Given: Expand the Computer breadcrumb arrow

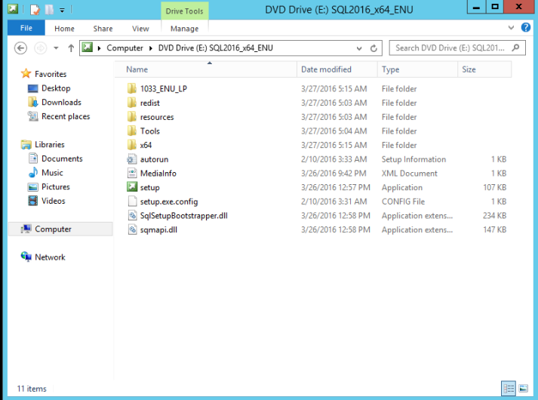Looking at the screenshot, I should pyautogui.click(x=151, y=48).
